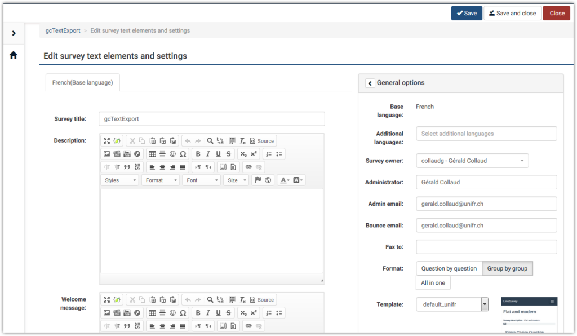Open the Template dropdown

coord(452,304)
